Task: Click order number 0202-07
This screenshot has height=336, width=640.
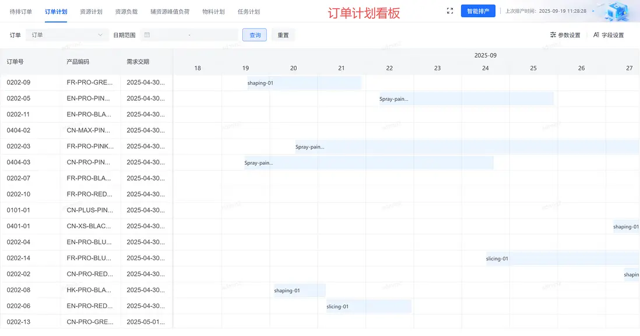Action: point(19,178)
